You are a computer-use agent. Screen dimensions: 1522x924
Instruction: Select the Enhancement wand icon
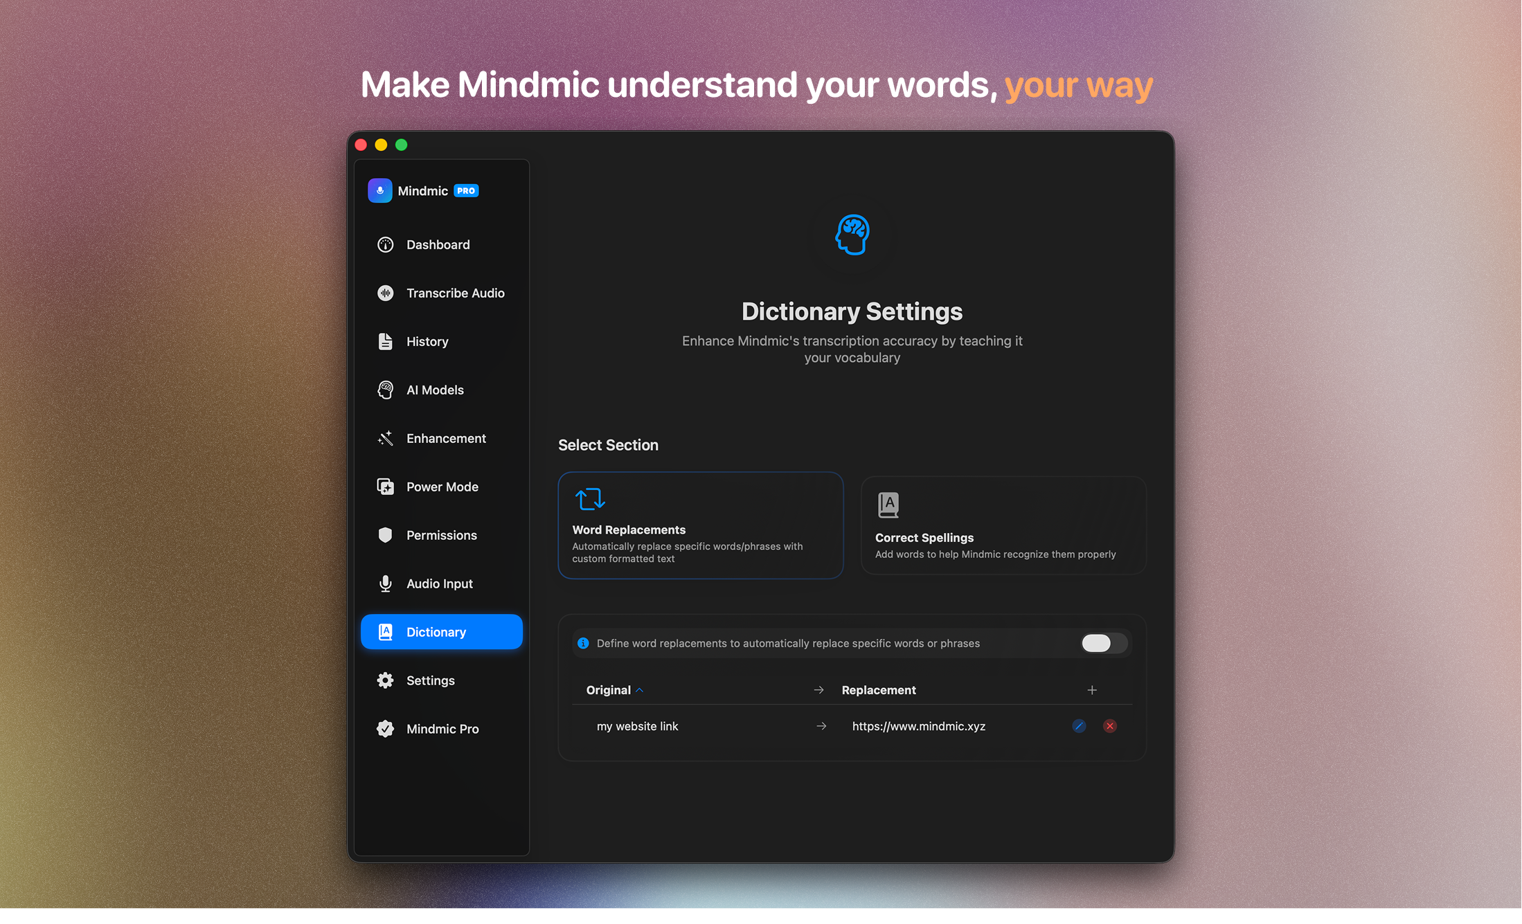click(385, 438)
